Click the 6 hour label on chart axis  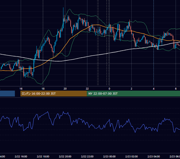click(176, 89)
